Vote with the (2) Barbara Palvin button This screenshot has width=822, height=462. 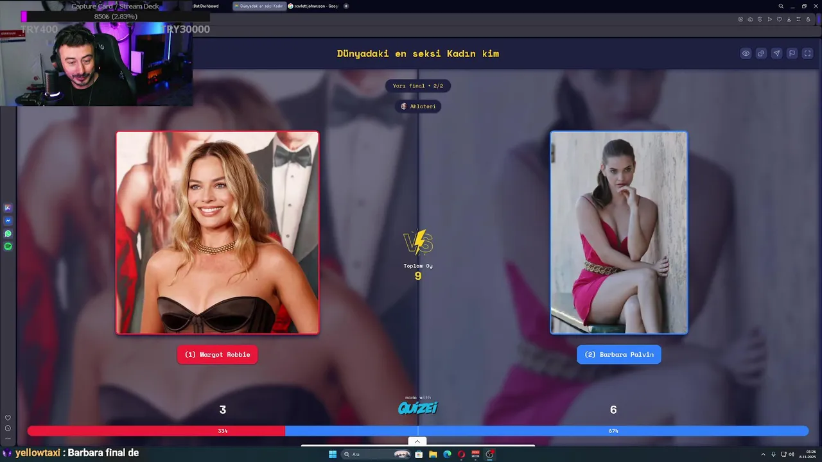coord(619,354)
